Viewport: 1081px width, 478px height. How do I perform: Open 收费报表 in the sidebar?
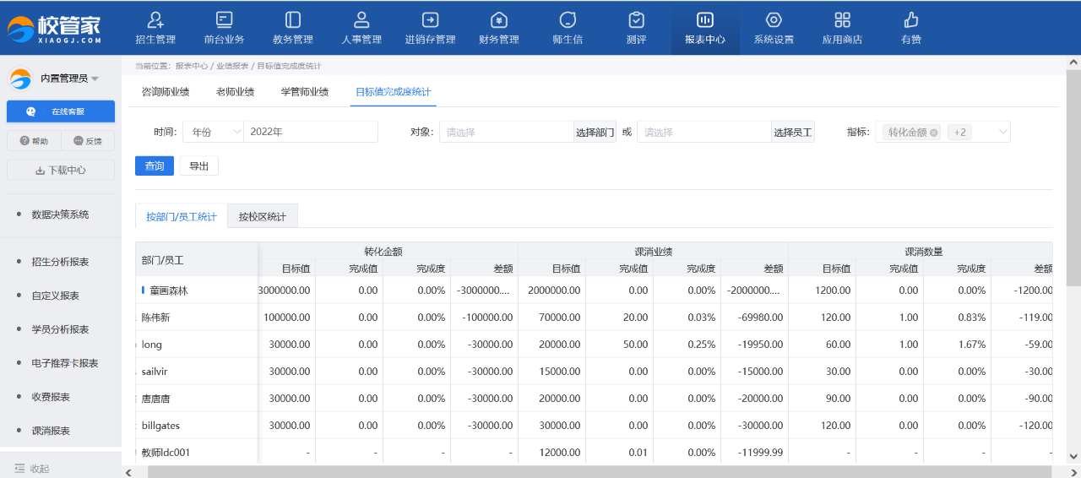[51, 397]
